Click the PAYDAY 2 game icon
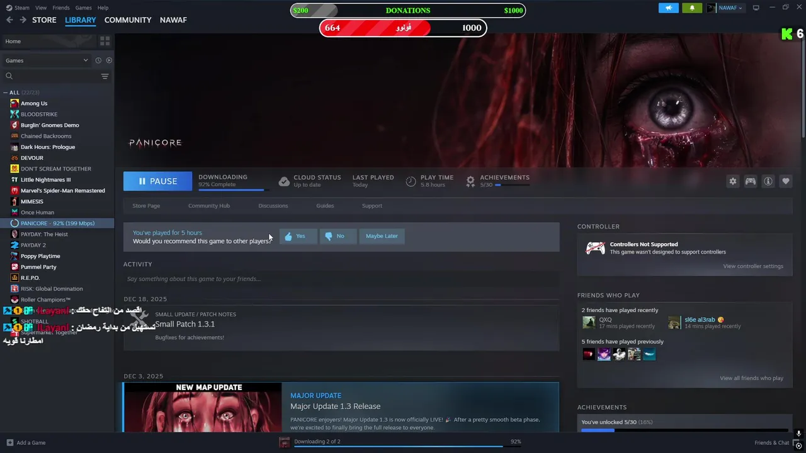 click(14, 245)
